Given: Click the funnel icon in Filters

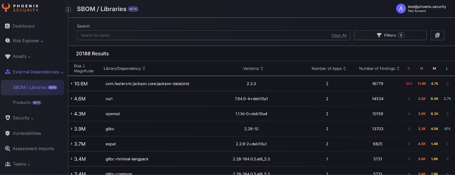Looking at the screenshot, I should coord(379,35).
